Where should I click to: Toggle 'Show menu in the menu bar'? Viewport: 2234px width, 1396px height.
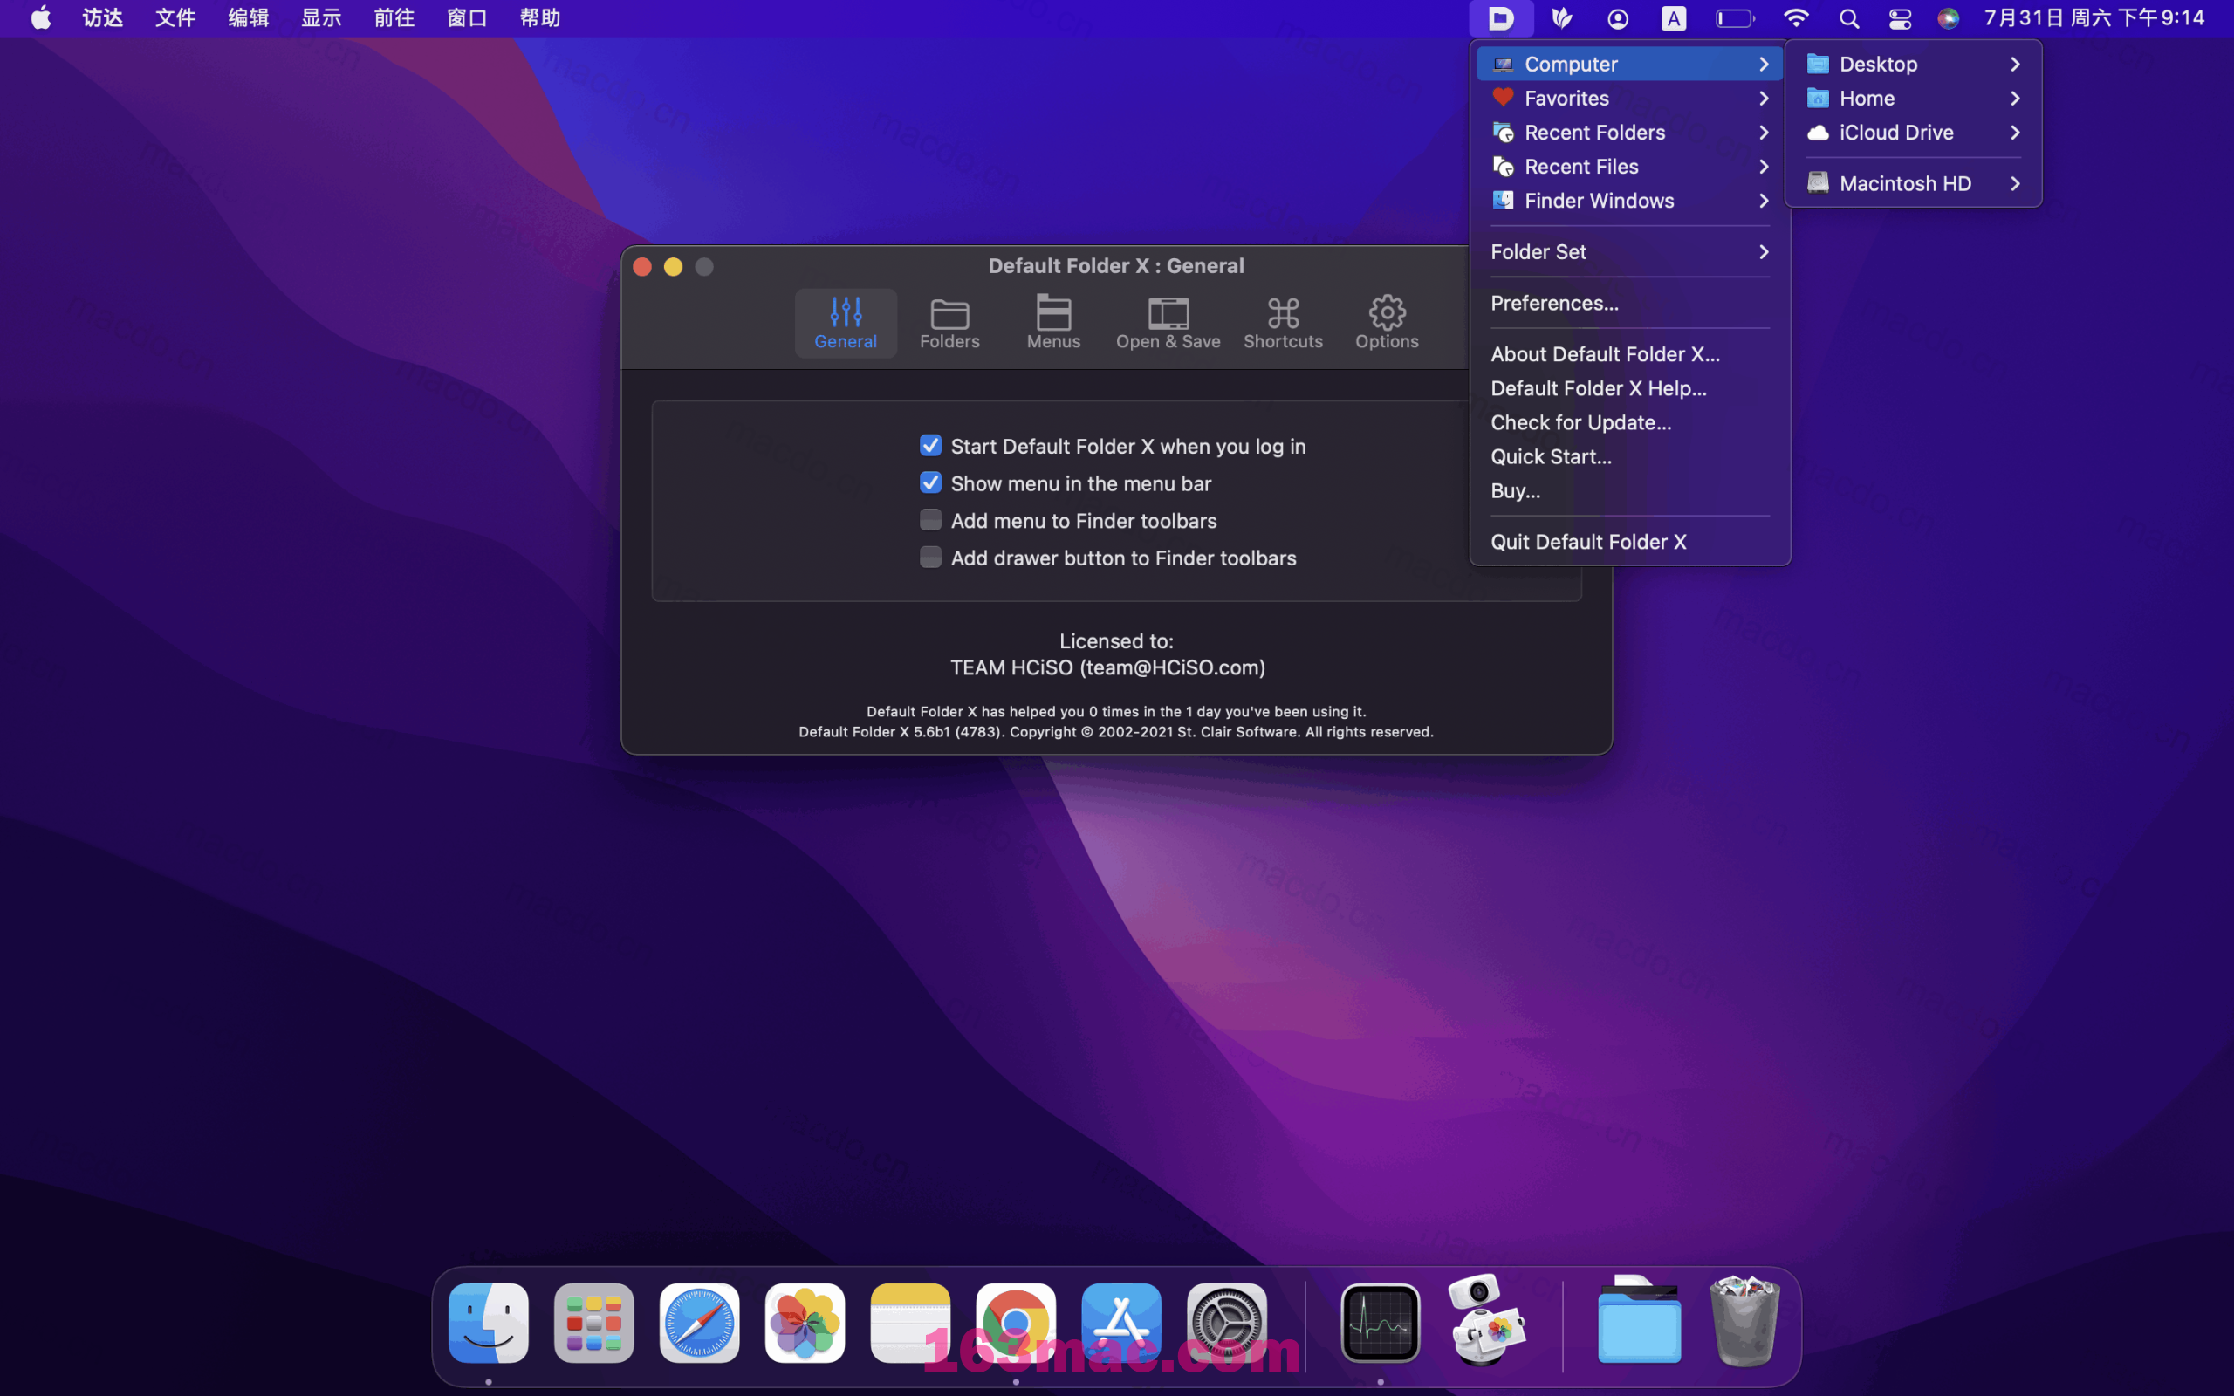929,482
